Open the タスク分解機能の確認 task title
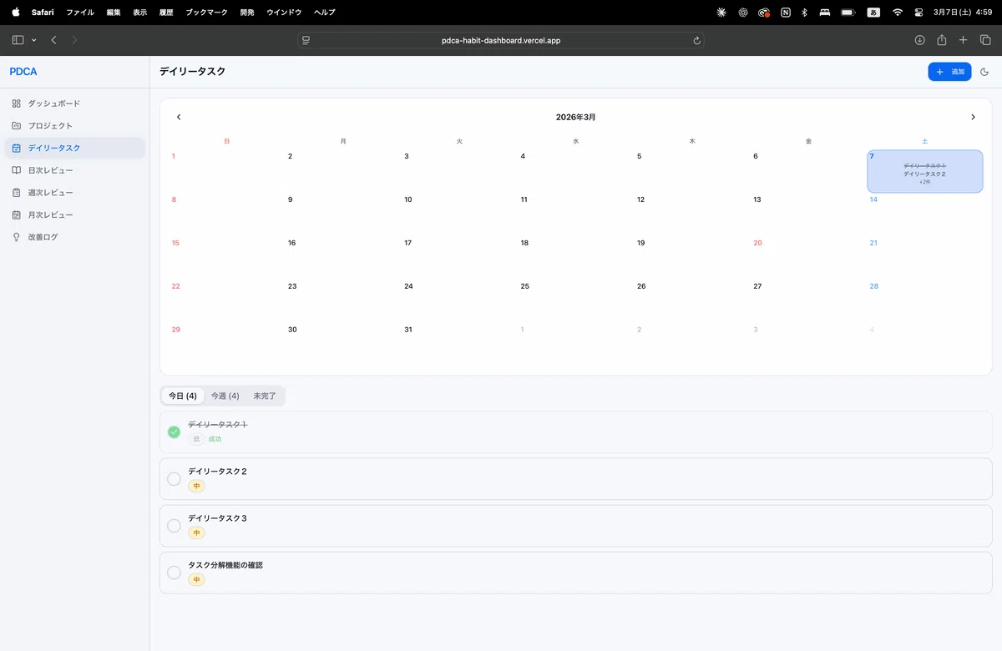The image size is (1002, 651). pos(225,565)
